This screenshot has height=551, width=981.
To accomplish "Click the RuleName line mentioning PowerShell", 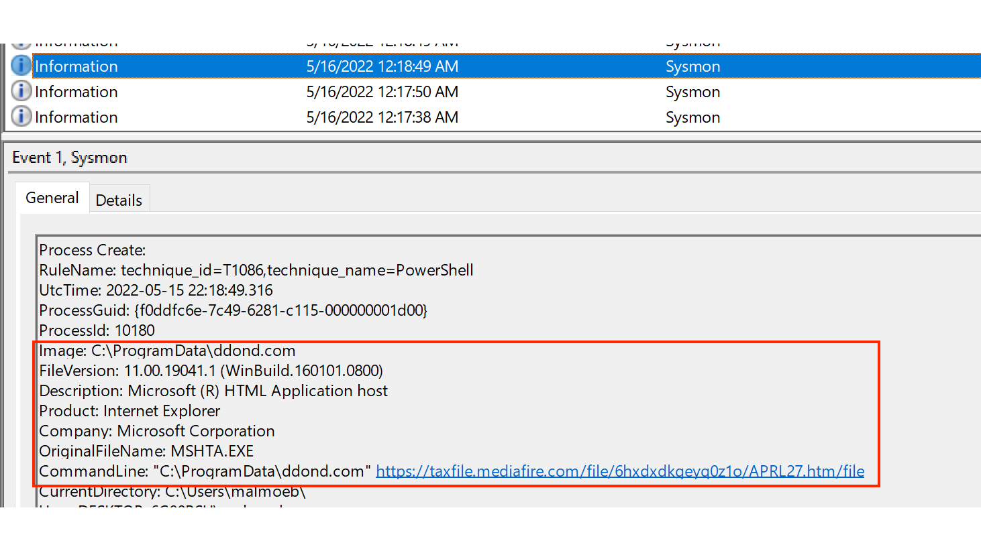I will pos(256,269).
